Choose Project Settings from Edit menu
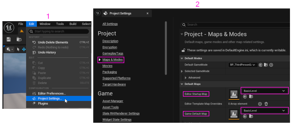 (50, 98)
